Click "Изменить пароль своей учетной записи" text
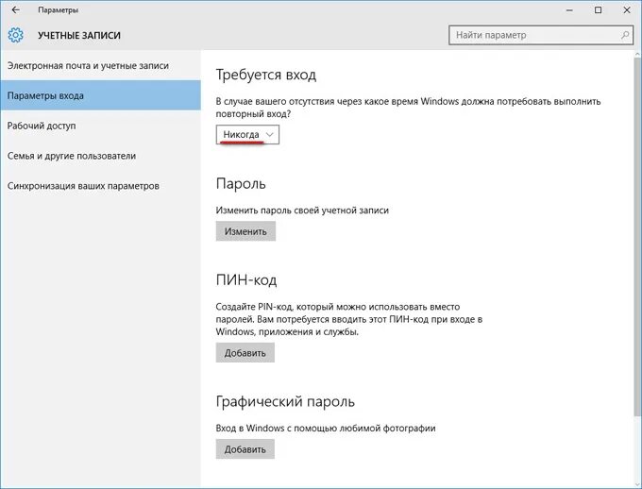The image size is (642, 489). coord(302,211)
